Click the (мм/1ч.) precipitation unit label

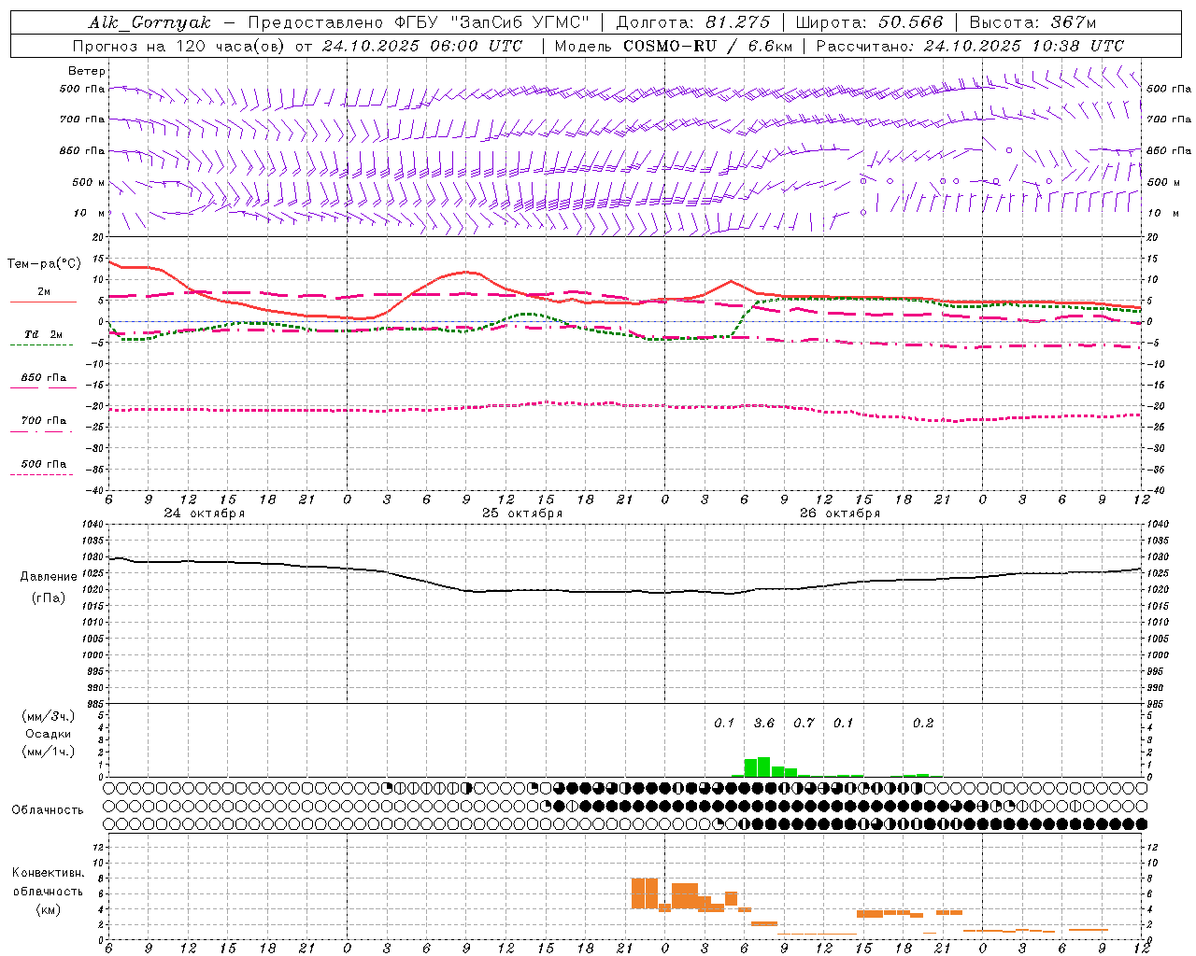click(49, 752)
